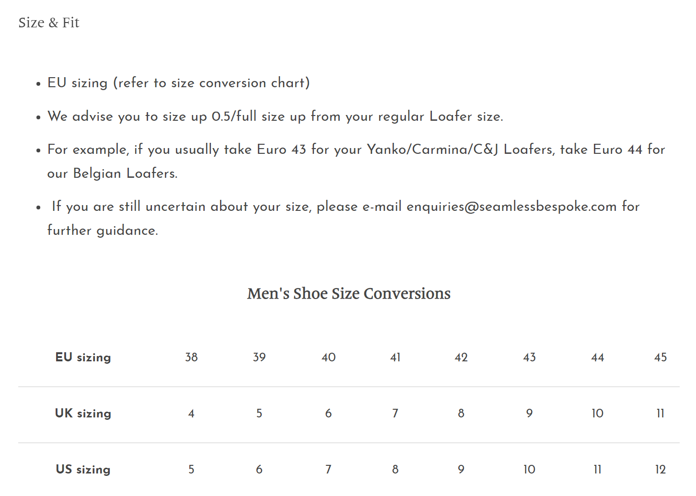
Task: Click 9 in the US sizing row
Action: (x=461, y=470)
